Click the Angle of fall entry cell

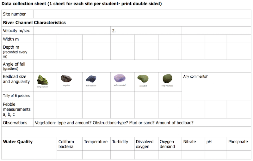(x=142, y=66)
